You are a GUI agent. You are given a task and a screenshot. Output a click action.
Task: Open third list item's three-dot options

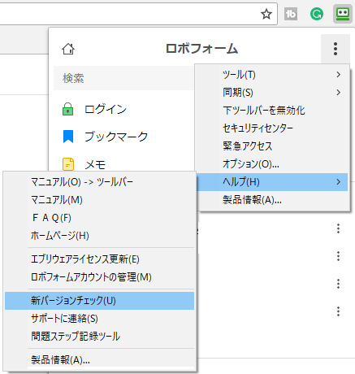pos(338,284)
